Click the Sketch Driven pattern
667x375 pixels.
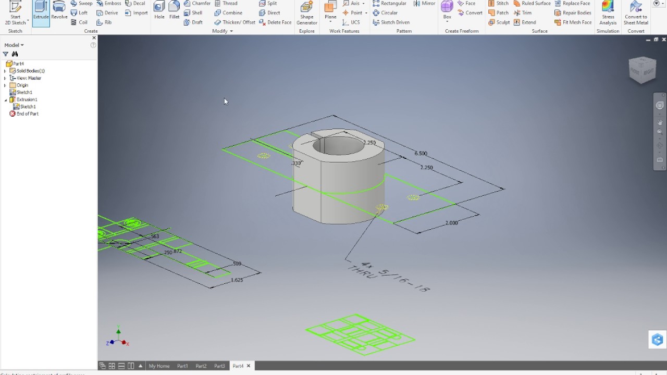pyautogui.click(x=391, y=22)
